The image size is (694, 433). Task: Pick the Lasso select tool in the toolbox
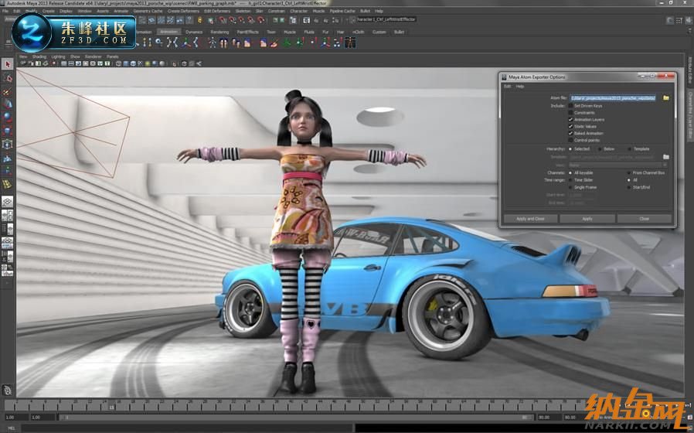[8, 78]
